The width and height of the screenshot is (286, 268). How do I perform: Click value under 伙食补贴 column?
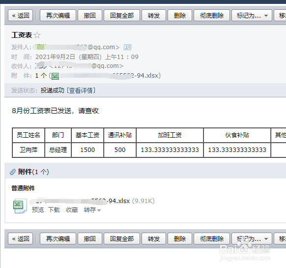(x=237, y=150)
